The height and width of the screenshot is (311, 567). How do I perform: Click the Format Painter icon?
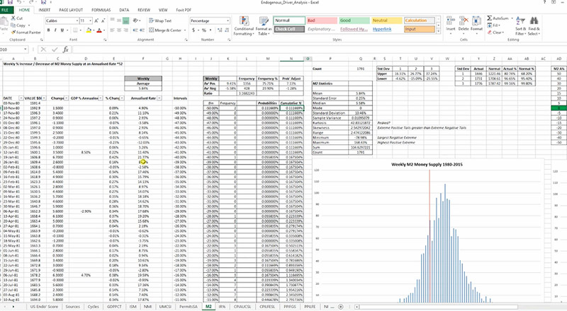[13, 32]
